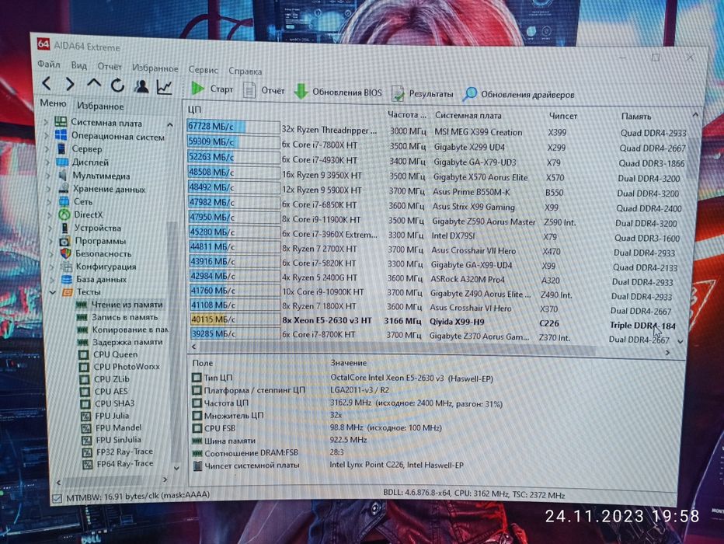The height and width of the screenshot is (544, 724).
Task: Expand the Хранение данных tree node
Action: pyautogui.click(x=48, y=188)
